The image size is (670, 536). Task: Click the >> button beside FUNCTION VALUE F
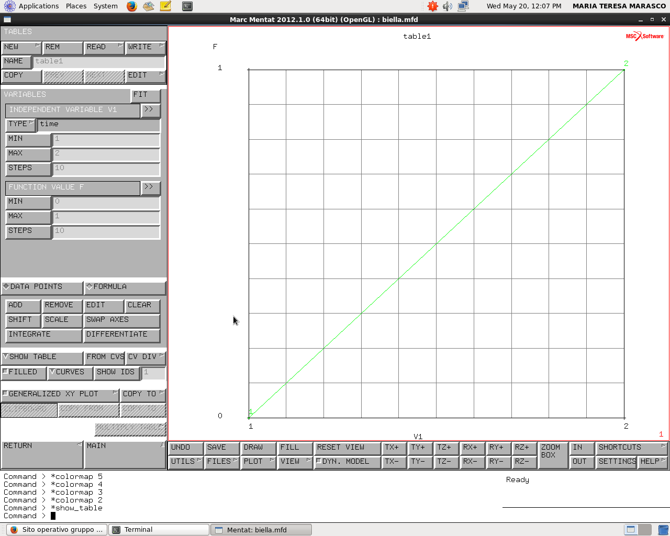click(150, 188)
